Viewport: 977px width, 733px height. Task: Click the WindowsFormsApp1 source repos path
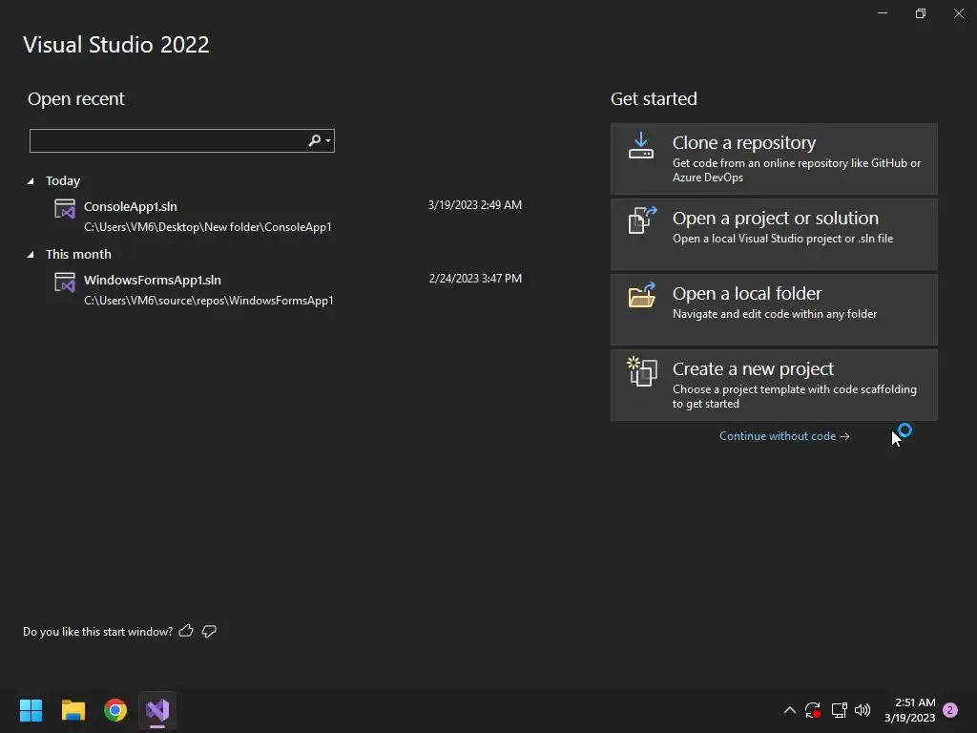click(209, 301)
